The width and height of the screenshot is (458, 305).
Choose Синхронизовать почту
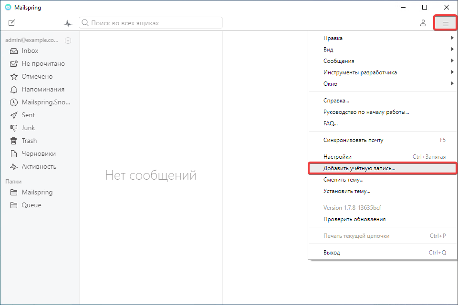pos(383,140)
